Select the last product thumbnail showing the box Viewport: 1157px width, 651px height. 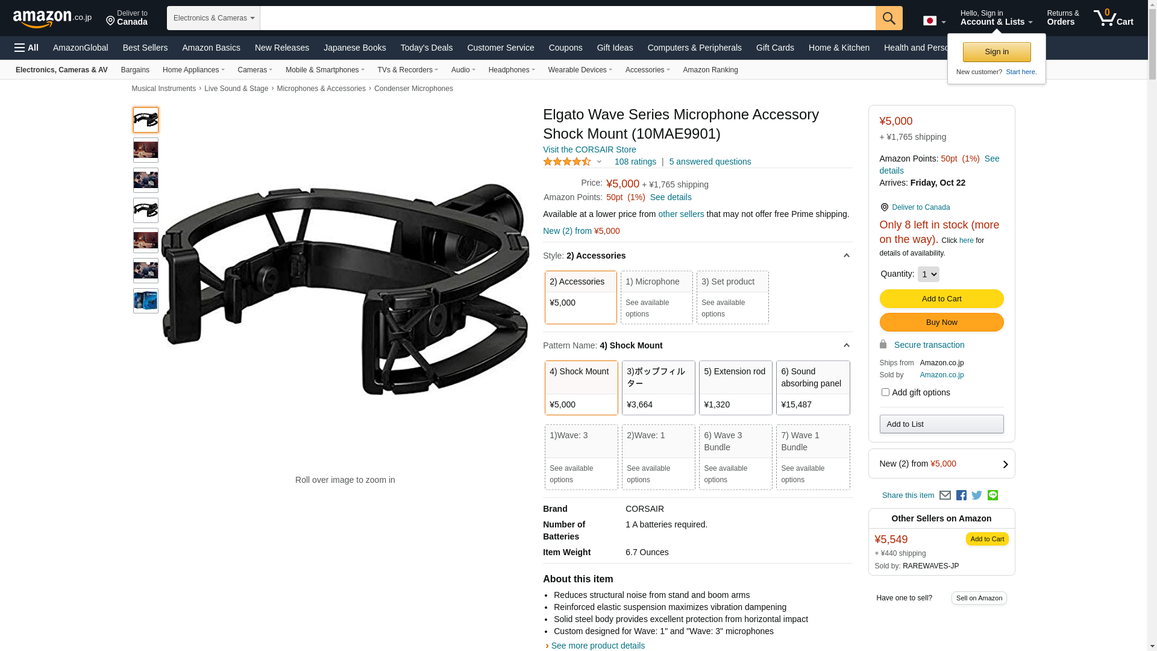click(146, 301)
